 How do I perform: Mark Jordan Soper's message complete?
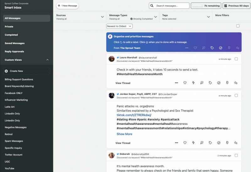(x=219, y=143)
